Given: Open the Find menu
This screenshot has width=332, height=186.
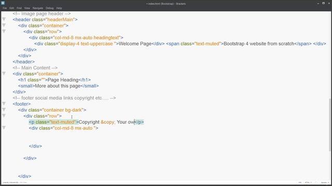Looking at the screenshot, I should point(19,8).
